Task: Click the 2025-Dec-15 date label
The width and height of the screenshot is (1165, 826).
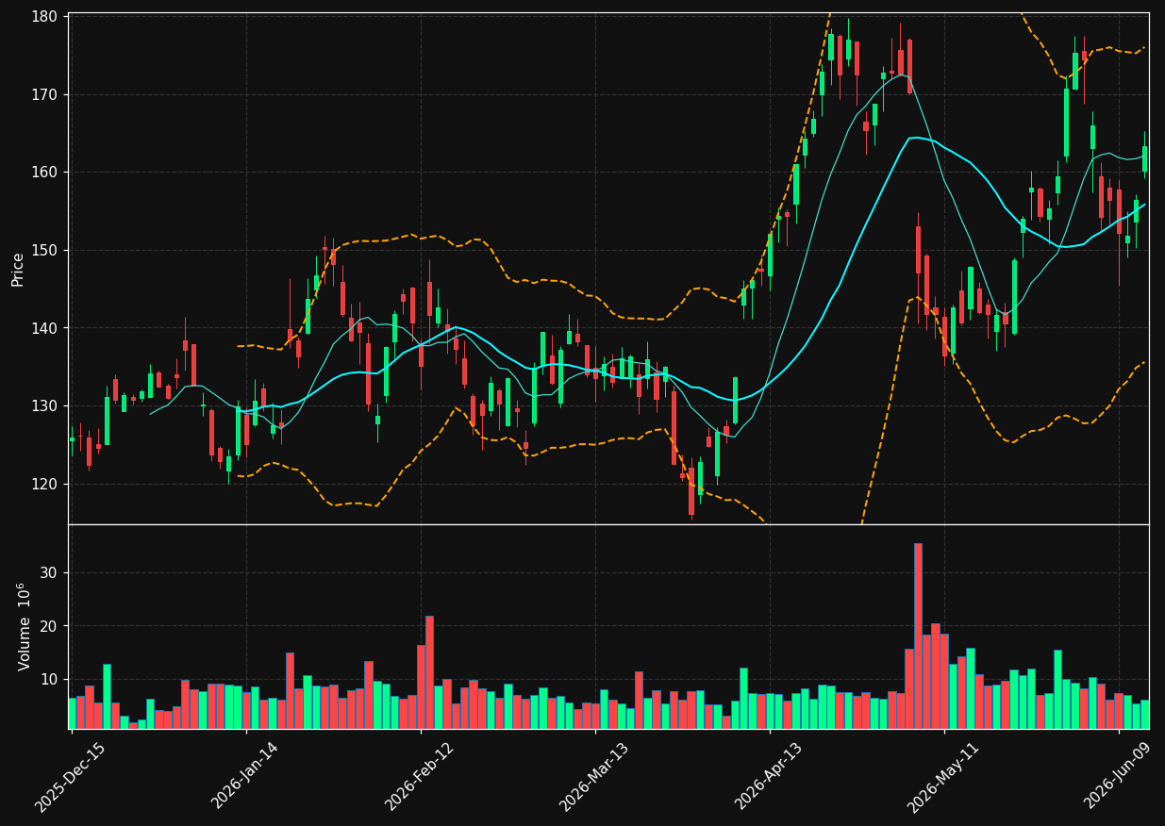Action: click(71, 778)
